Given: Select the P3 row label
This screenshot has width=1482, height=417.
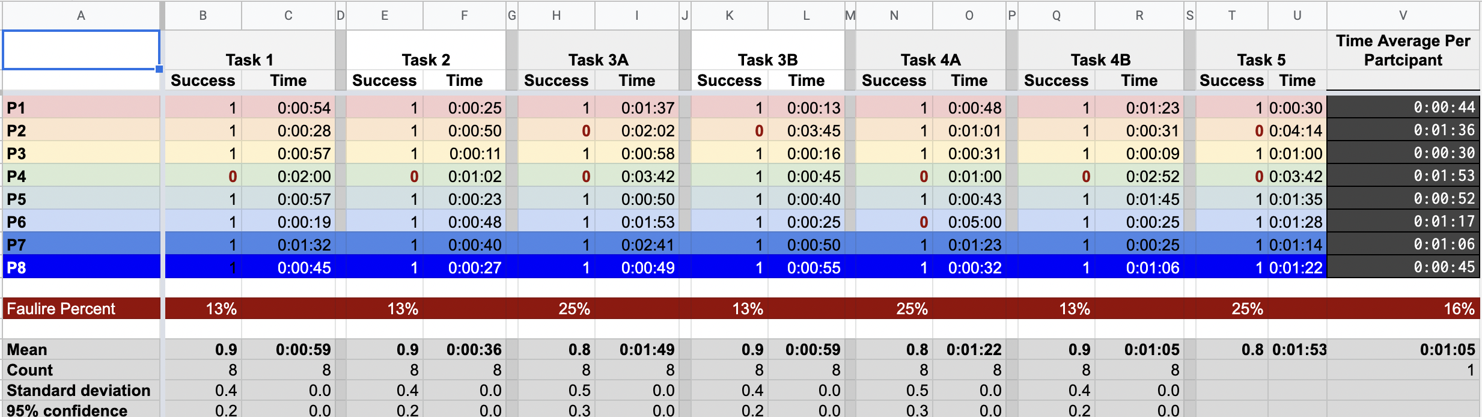Looking at the screenshot, I should pyautogui.click(x=81, y=153).
